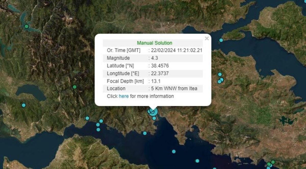Select cyan marker beside the western lake
306x169 pixels.
coord(24,105)
